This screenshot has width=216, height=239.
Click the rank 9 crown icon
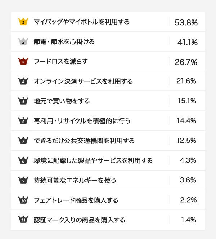pyautogui.click(x=23, y=180)
